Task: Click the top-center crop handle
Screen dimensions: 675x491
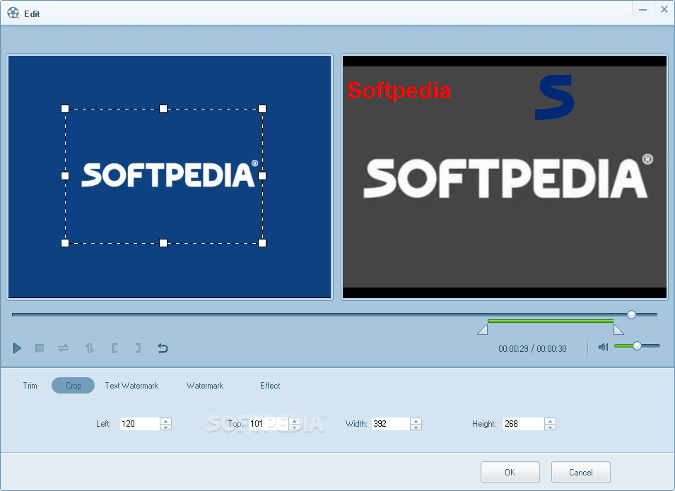Action: (163, 109)
